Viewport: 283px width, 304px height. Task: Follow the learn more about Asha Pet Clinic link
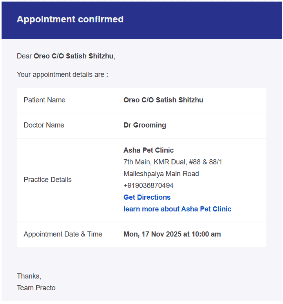(x=177, y=209)
